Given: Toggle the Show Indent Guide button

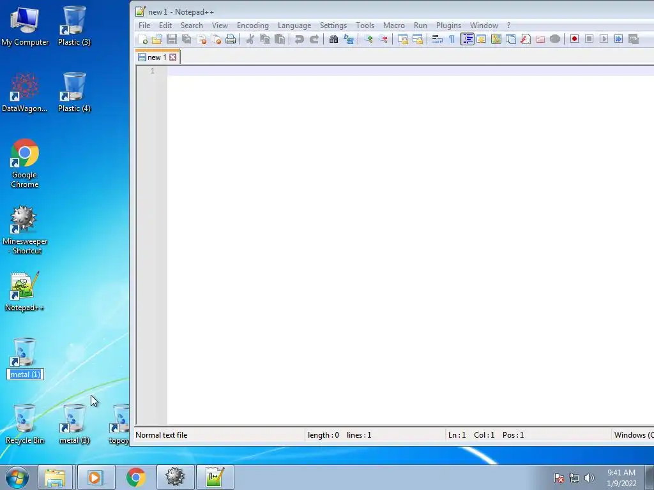Looking at the screenshot, I should pos(467,39).
